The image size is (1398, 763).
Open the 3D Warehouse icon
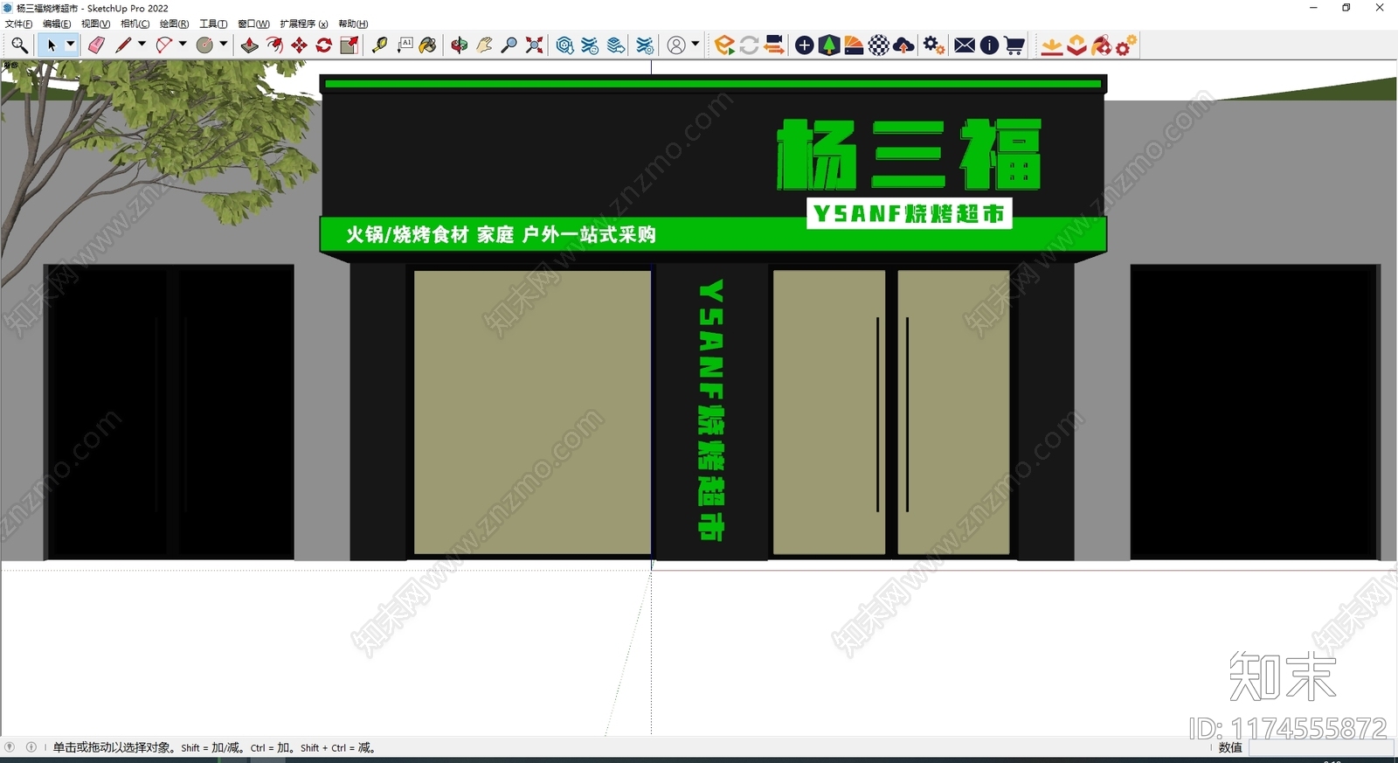565,45
